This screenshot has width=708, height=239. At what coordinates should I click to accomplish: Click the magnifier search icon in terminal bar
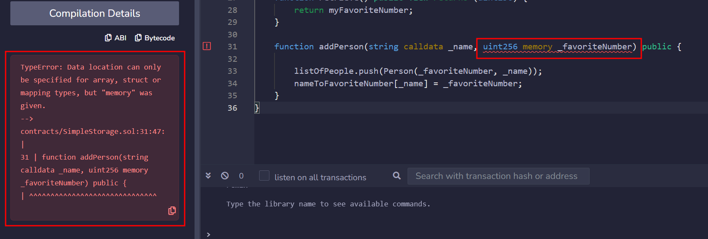pos(397,175)
